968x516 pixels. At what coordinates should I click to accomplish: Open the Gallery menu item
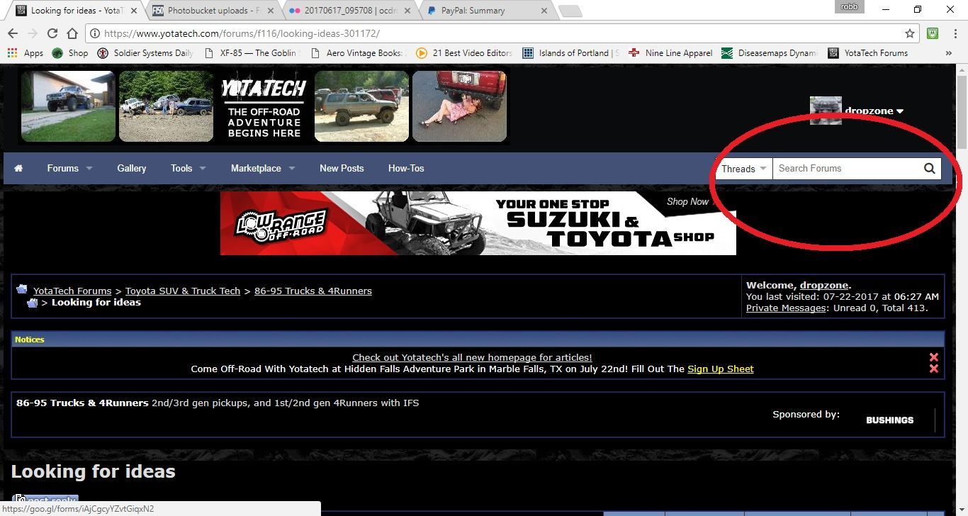pyautogui.click(x=131, y=169)
